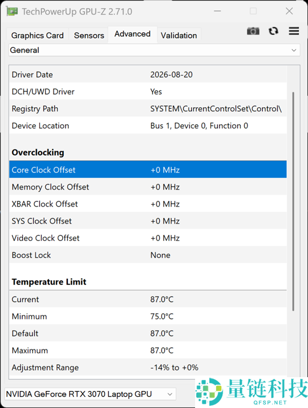This screenshot has width=308, height=408.
Task: Select the Driver Date row
Action: [x=148, y=75]
